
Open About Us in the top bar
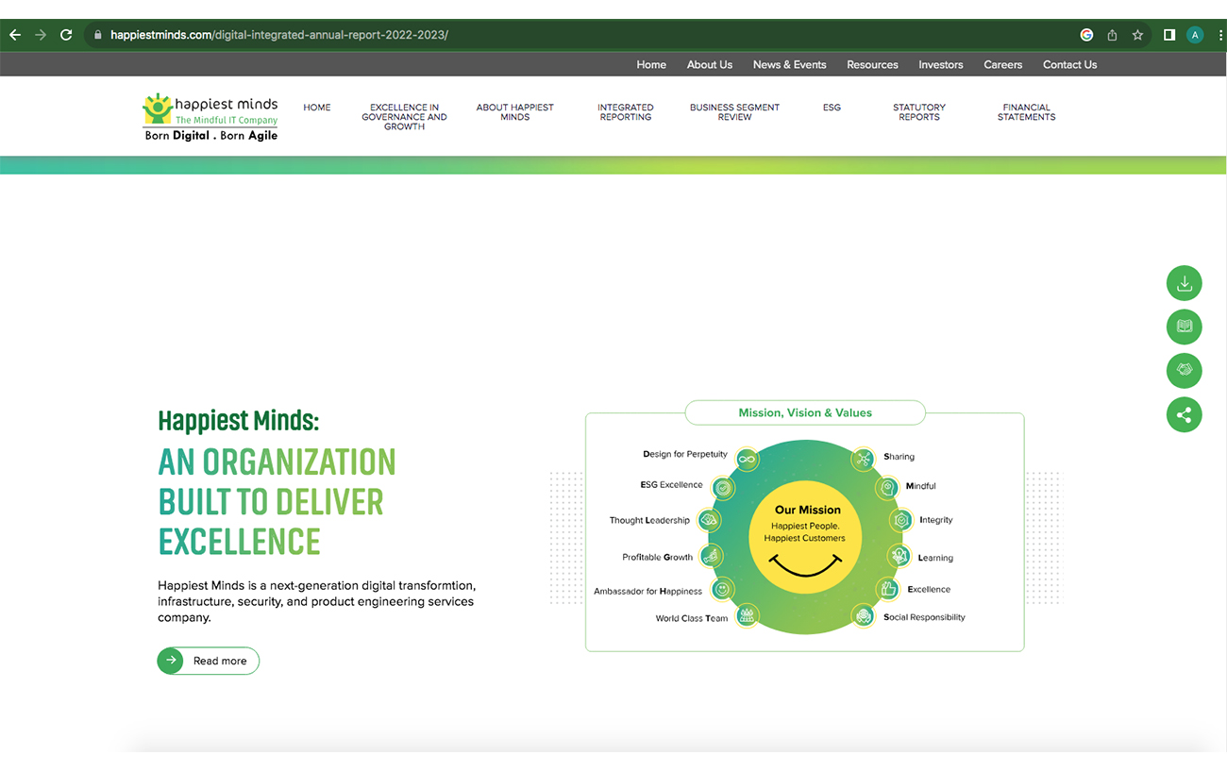710,65
